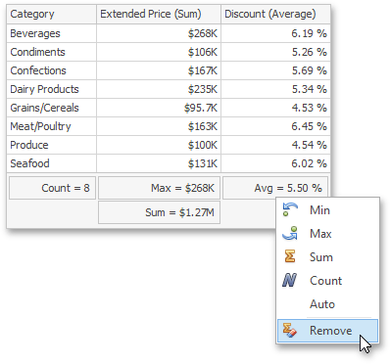
Task: Select the Count = 8 total cell
Action: pyautogui.click(x=52, y=188)
